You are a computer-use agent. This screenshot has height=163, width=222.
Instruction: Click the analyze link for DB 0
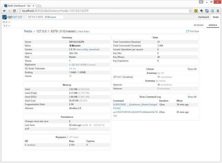31,145
